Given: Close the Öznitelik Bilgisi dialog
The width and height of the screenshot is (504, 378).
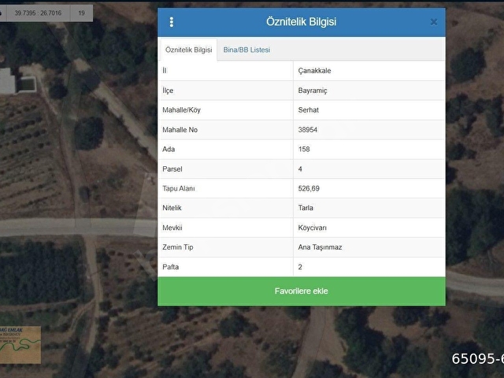Looking at the screenshot, I should point(434,22).
